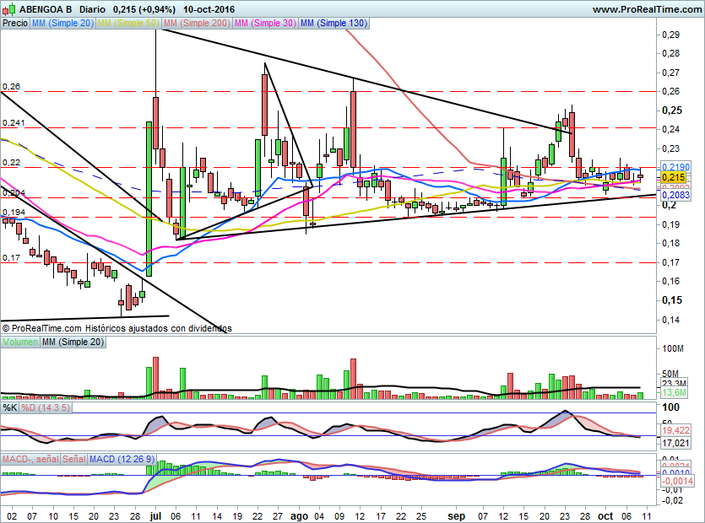The height and width of the screenshot is (523, 705).
Task: Click the 17,021 stochastic value tag
Action: [675, 443]
